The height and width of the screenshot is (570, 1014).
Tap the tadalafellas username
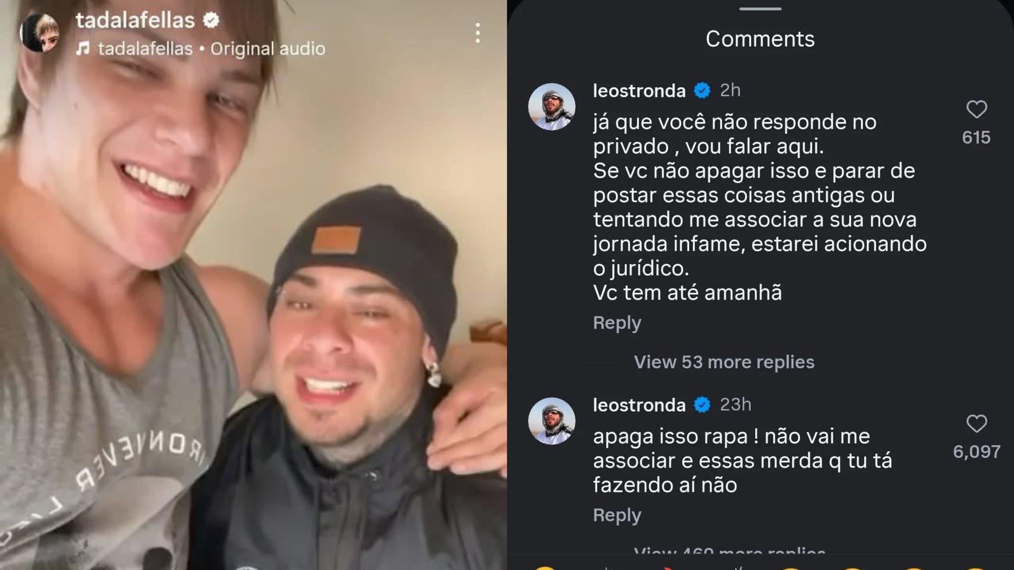coord(135,20)
